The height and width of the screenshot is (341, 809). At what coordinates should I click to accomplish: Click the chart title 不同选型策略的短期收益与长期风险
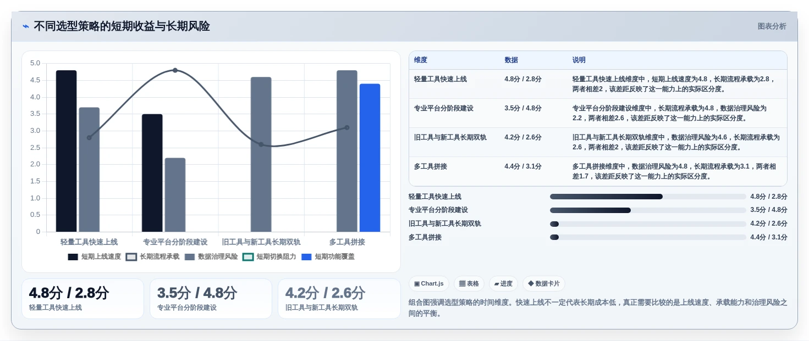point(122,26)
